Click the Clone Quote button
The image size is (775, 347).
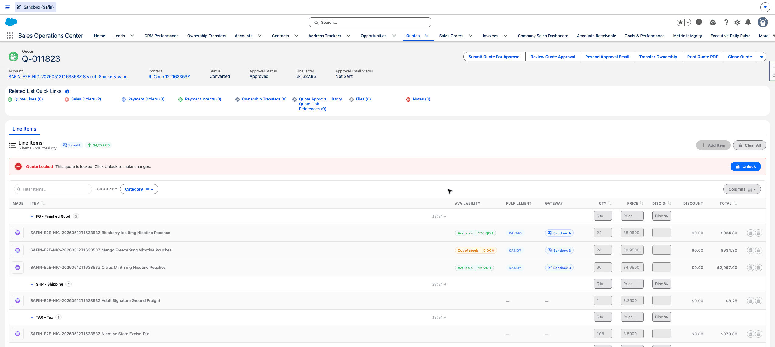point(740,57)
